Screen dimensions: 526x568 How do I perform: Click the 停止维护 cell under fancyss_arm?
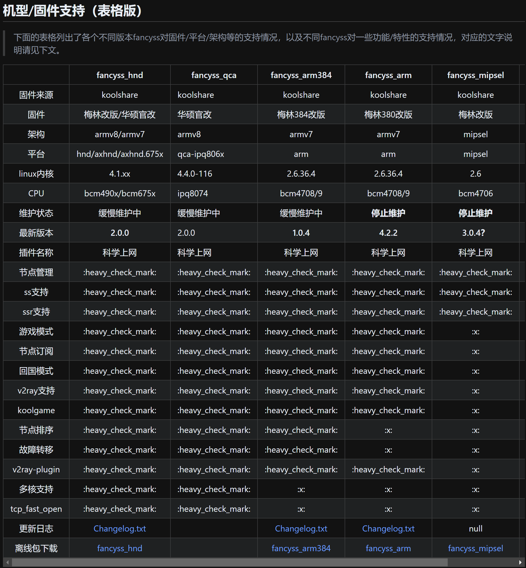[388, 213]
